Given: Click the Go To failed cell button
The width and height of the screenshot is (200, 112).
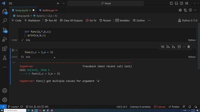Looking at the screenshot, I should [91, 21].
